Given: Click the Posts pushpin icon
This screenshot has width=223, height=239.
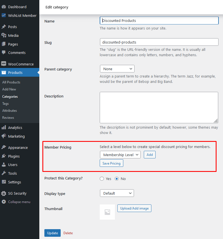Looking at the screenshot, I should pyautogui.click(x=4, y=27).
